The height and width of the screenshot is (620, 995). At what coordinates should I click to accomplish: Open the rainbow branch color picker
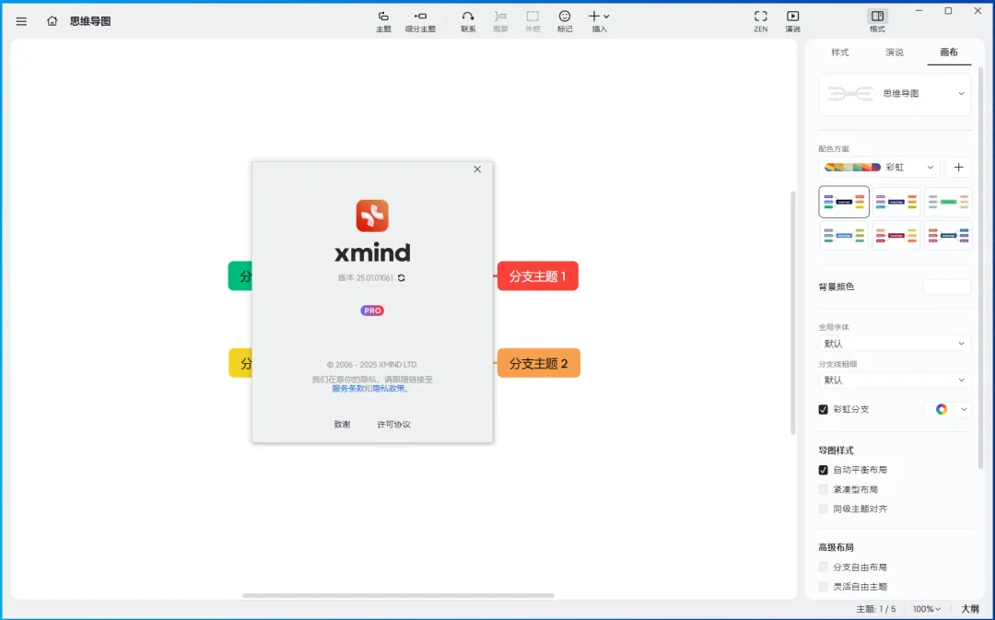(948, 409)
